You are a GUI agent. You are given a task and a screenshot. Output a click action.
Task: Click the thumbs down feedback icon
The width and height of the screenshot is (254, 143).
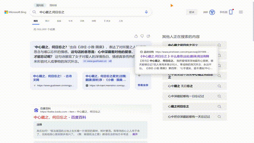(142, 36)
